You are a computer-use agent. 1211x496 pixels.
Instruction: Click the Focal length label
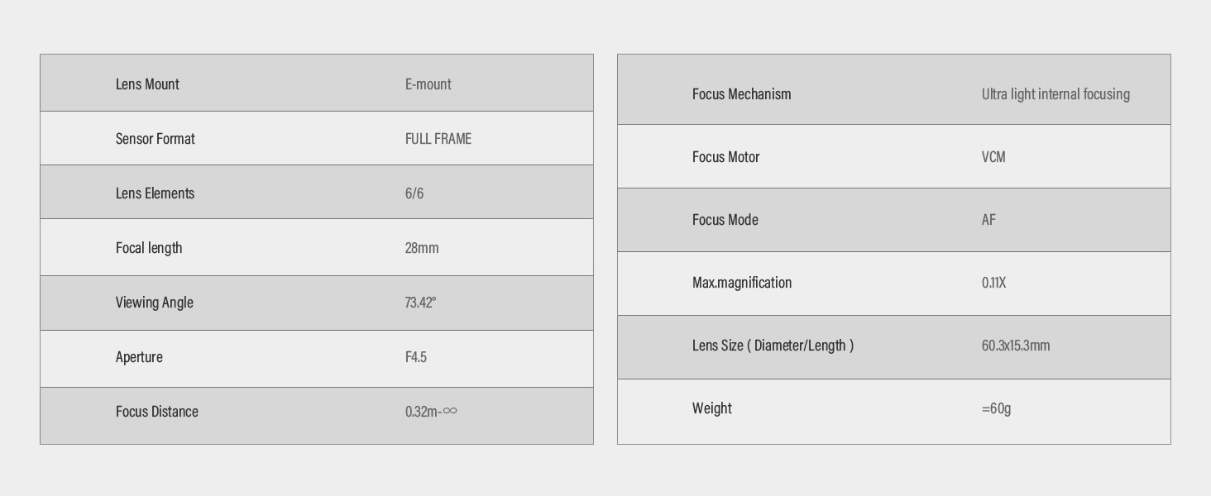149,248
